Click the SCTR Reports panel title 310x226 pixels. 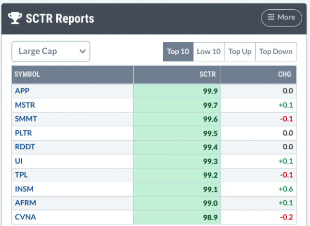(x=60, y=19)
